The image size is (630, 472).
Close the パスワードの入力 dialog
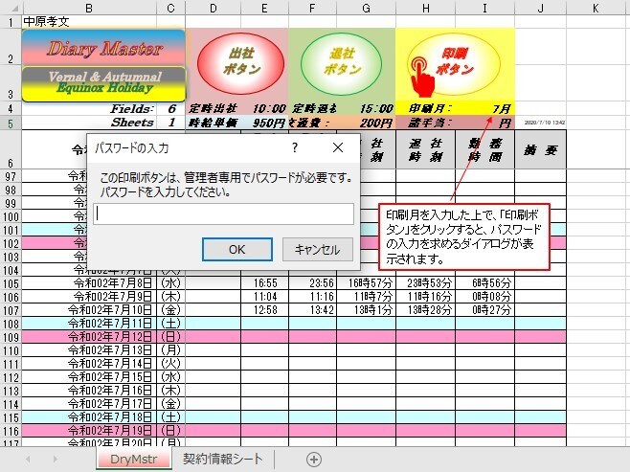pos(338,147)
